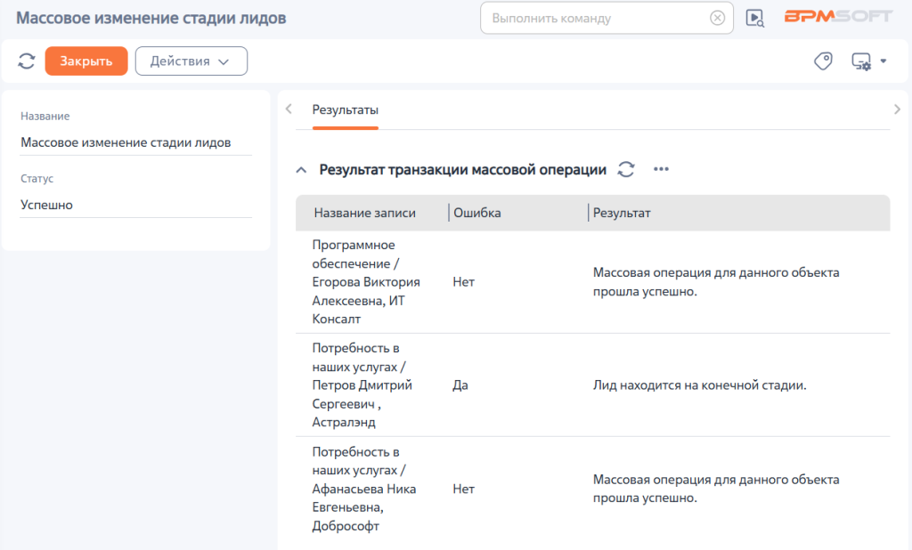
Task: Click Нет in the Егорова row
Action: pos(463,282)
